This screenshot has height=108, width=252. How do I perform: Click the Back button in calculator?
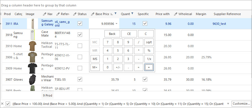[x=112, y=34]
